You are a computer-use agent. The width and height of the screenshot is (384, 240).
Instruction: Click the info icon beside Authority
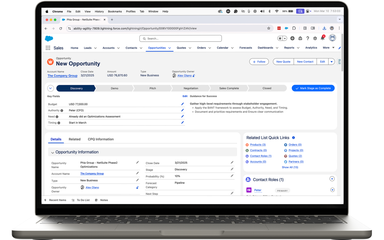62,111
